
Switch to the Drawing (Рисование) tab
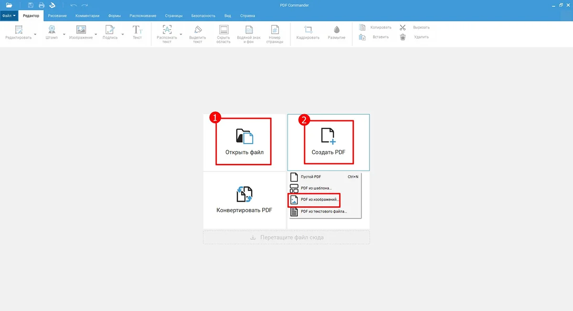57,16
